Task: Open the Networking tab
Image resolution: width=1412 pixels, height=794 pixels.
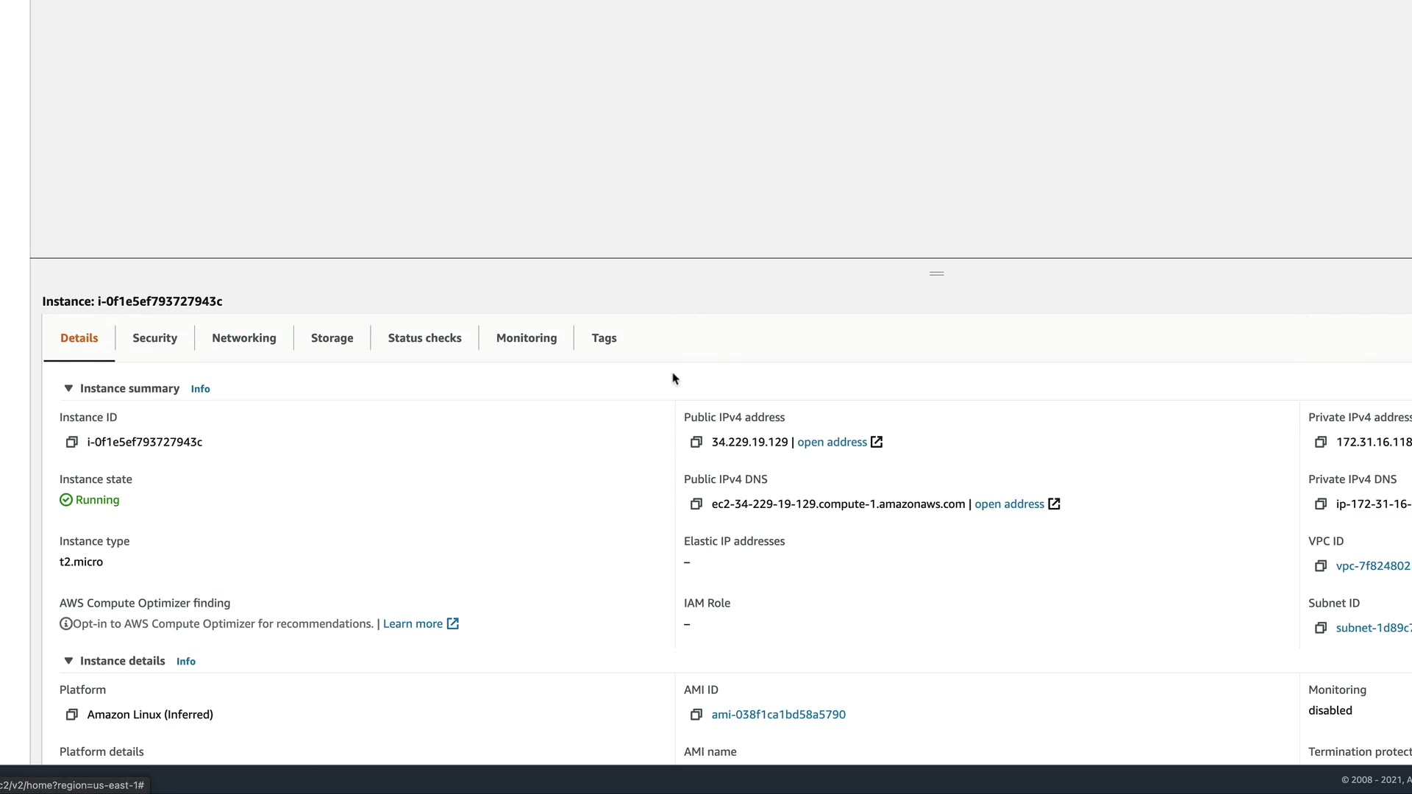Action: [244, 338]
